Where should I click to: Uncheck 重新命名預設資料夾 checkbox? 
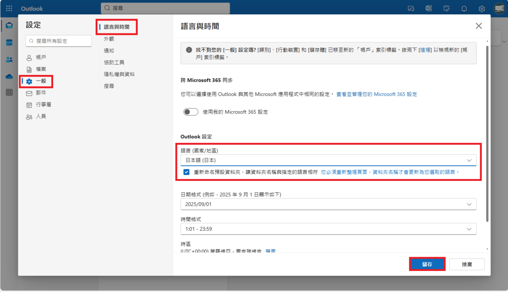point(187,172)
